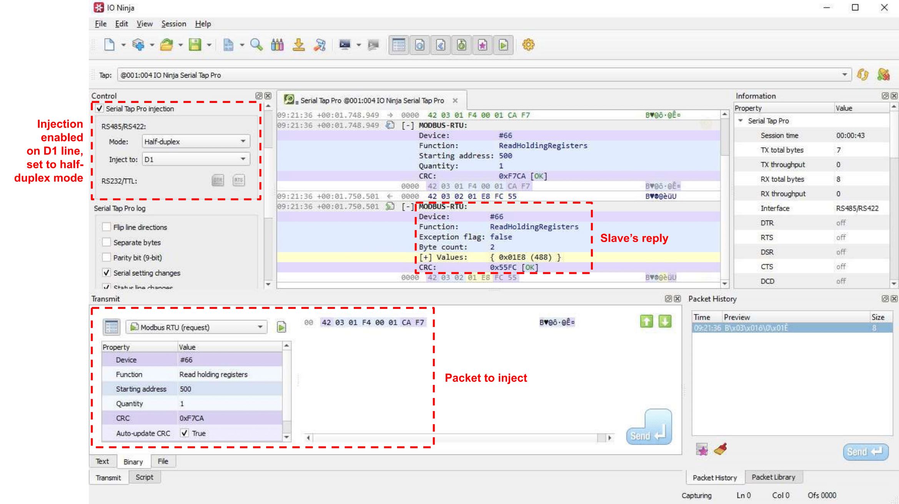Click the green up arrow in Transmit
Image resolution: width=899 pixels, height=504 pixels.
point(647,321)
